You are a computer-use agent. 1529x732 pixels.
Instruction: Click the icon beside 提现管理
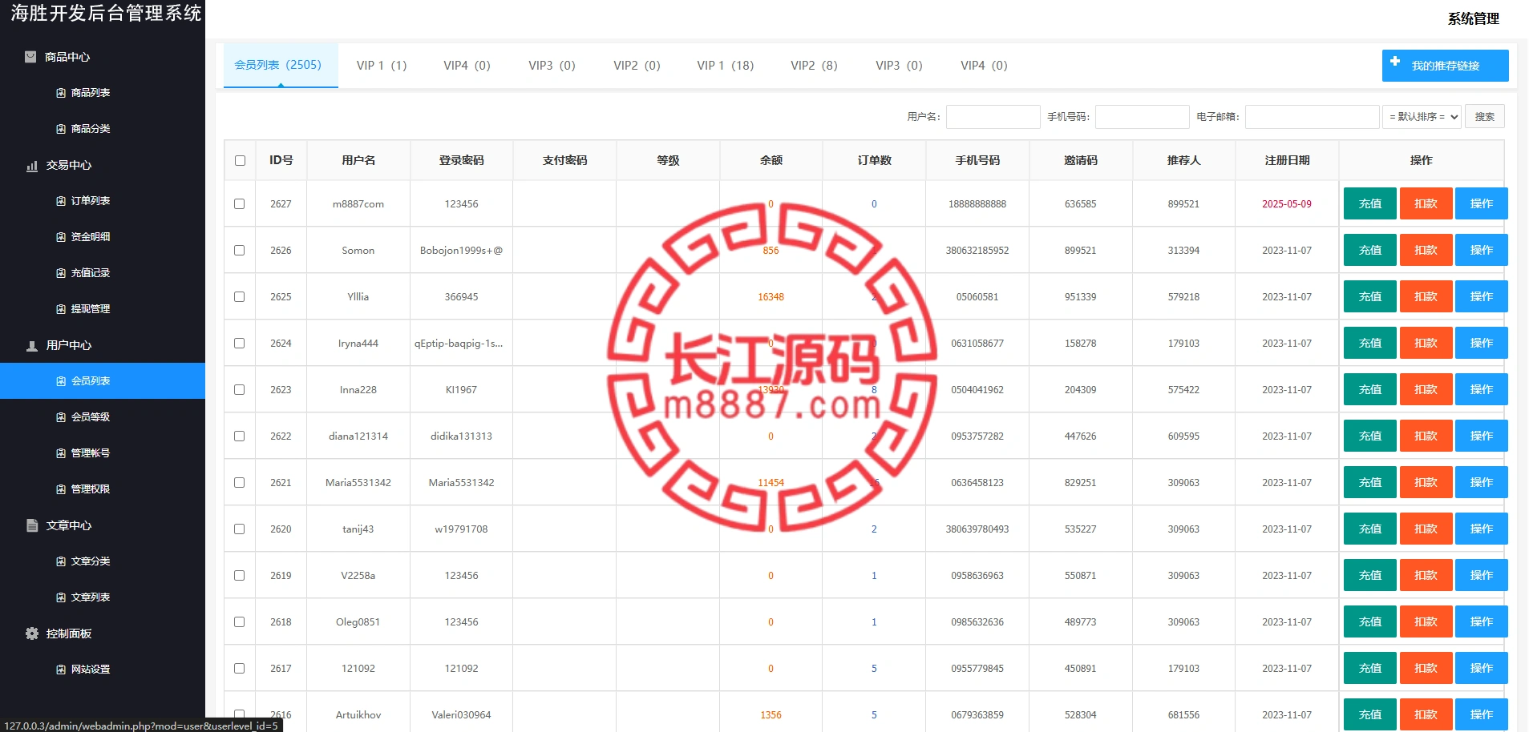[x=61, y=309]
